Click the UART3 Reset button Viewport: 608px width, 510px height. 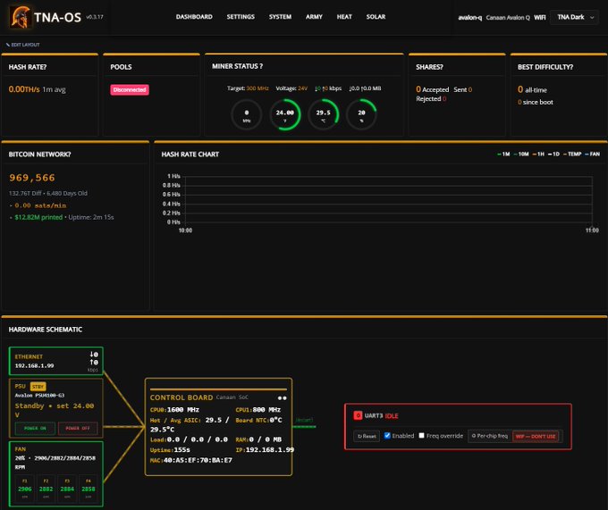[x=367, y=436]
